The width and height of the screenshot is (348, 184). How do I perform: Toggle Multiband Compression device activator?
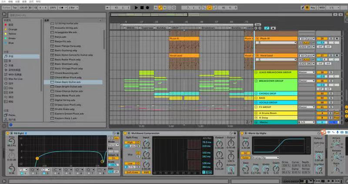click(125, 133)
